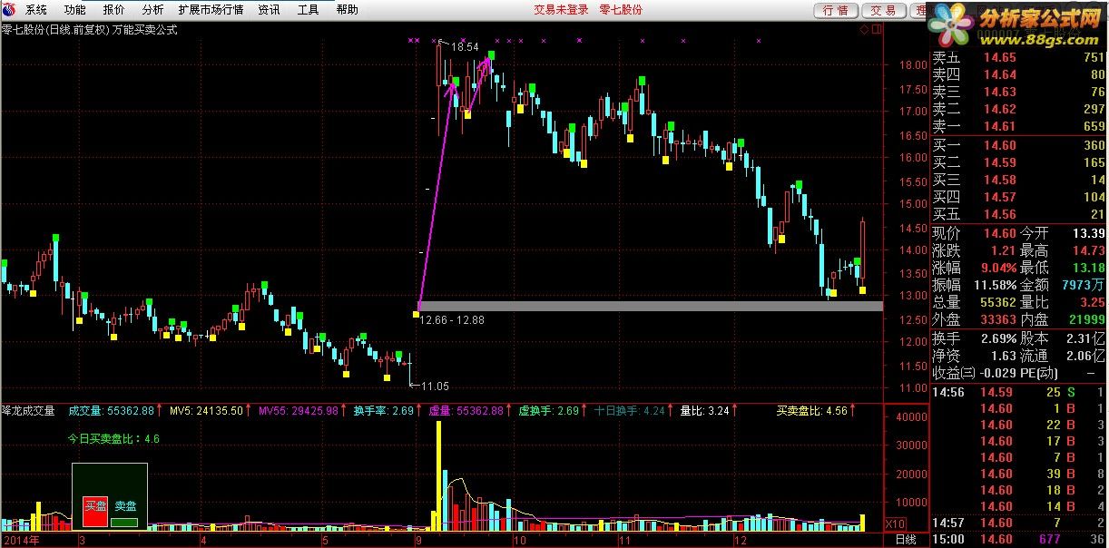
Task: Click the 买三 14.58 order row
Action: tap(1020, 180)
